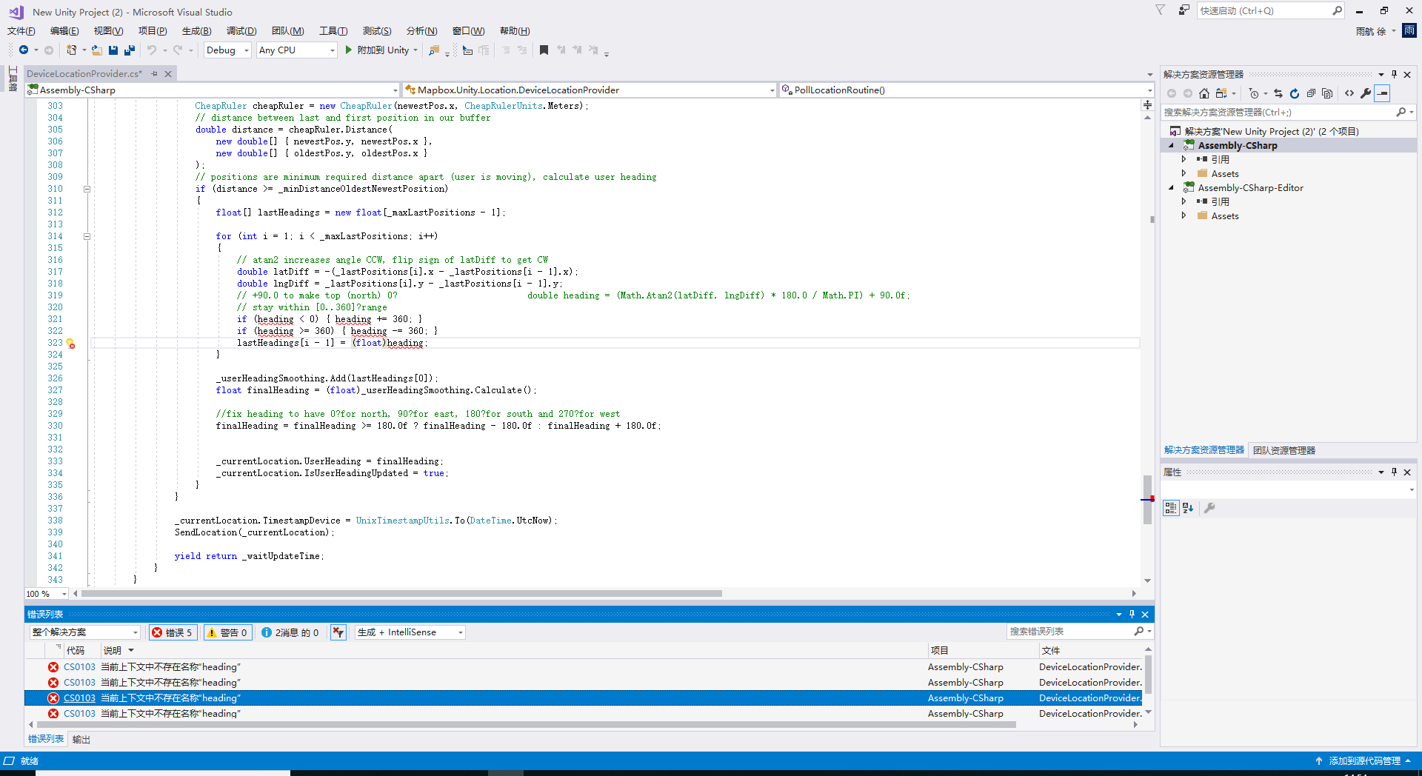Click the CS0103 link in the selected error row
This screenshot has height=776, width=1422.
click(x=79, y=698)
